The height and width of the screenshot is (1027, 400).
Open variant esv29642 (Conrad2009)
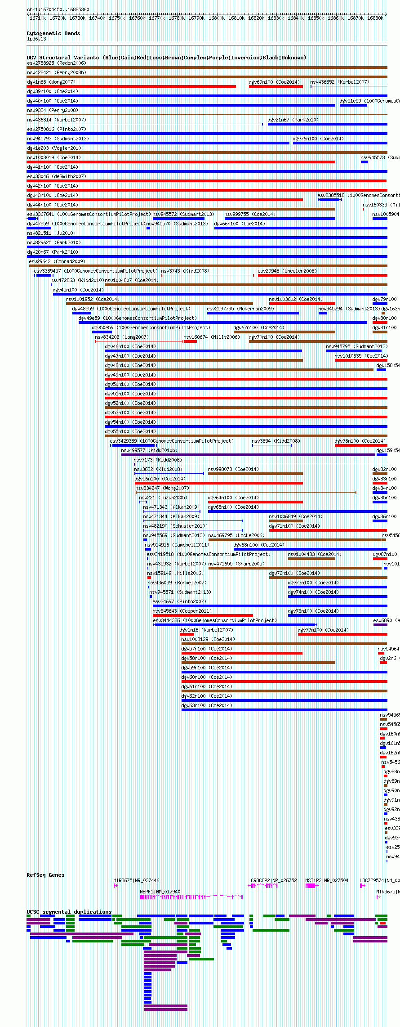tap(57, 261)
